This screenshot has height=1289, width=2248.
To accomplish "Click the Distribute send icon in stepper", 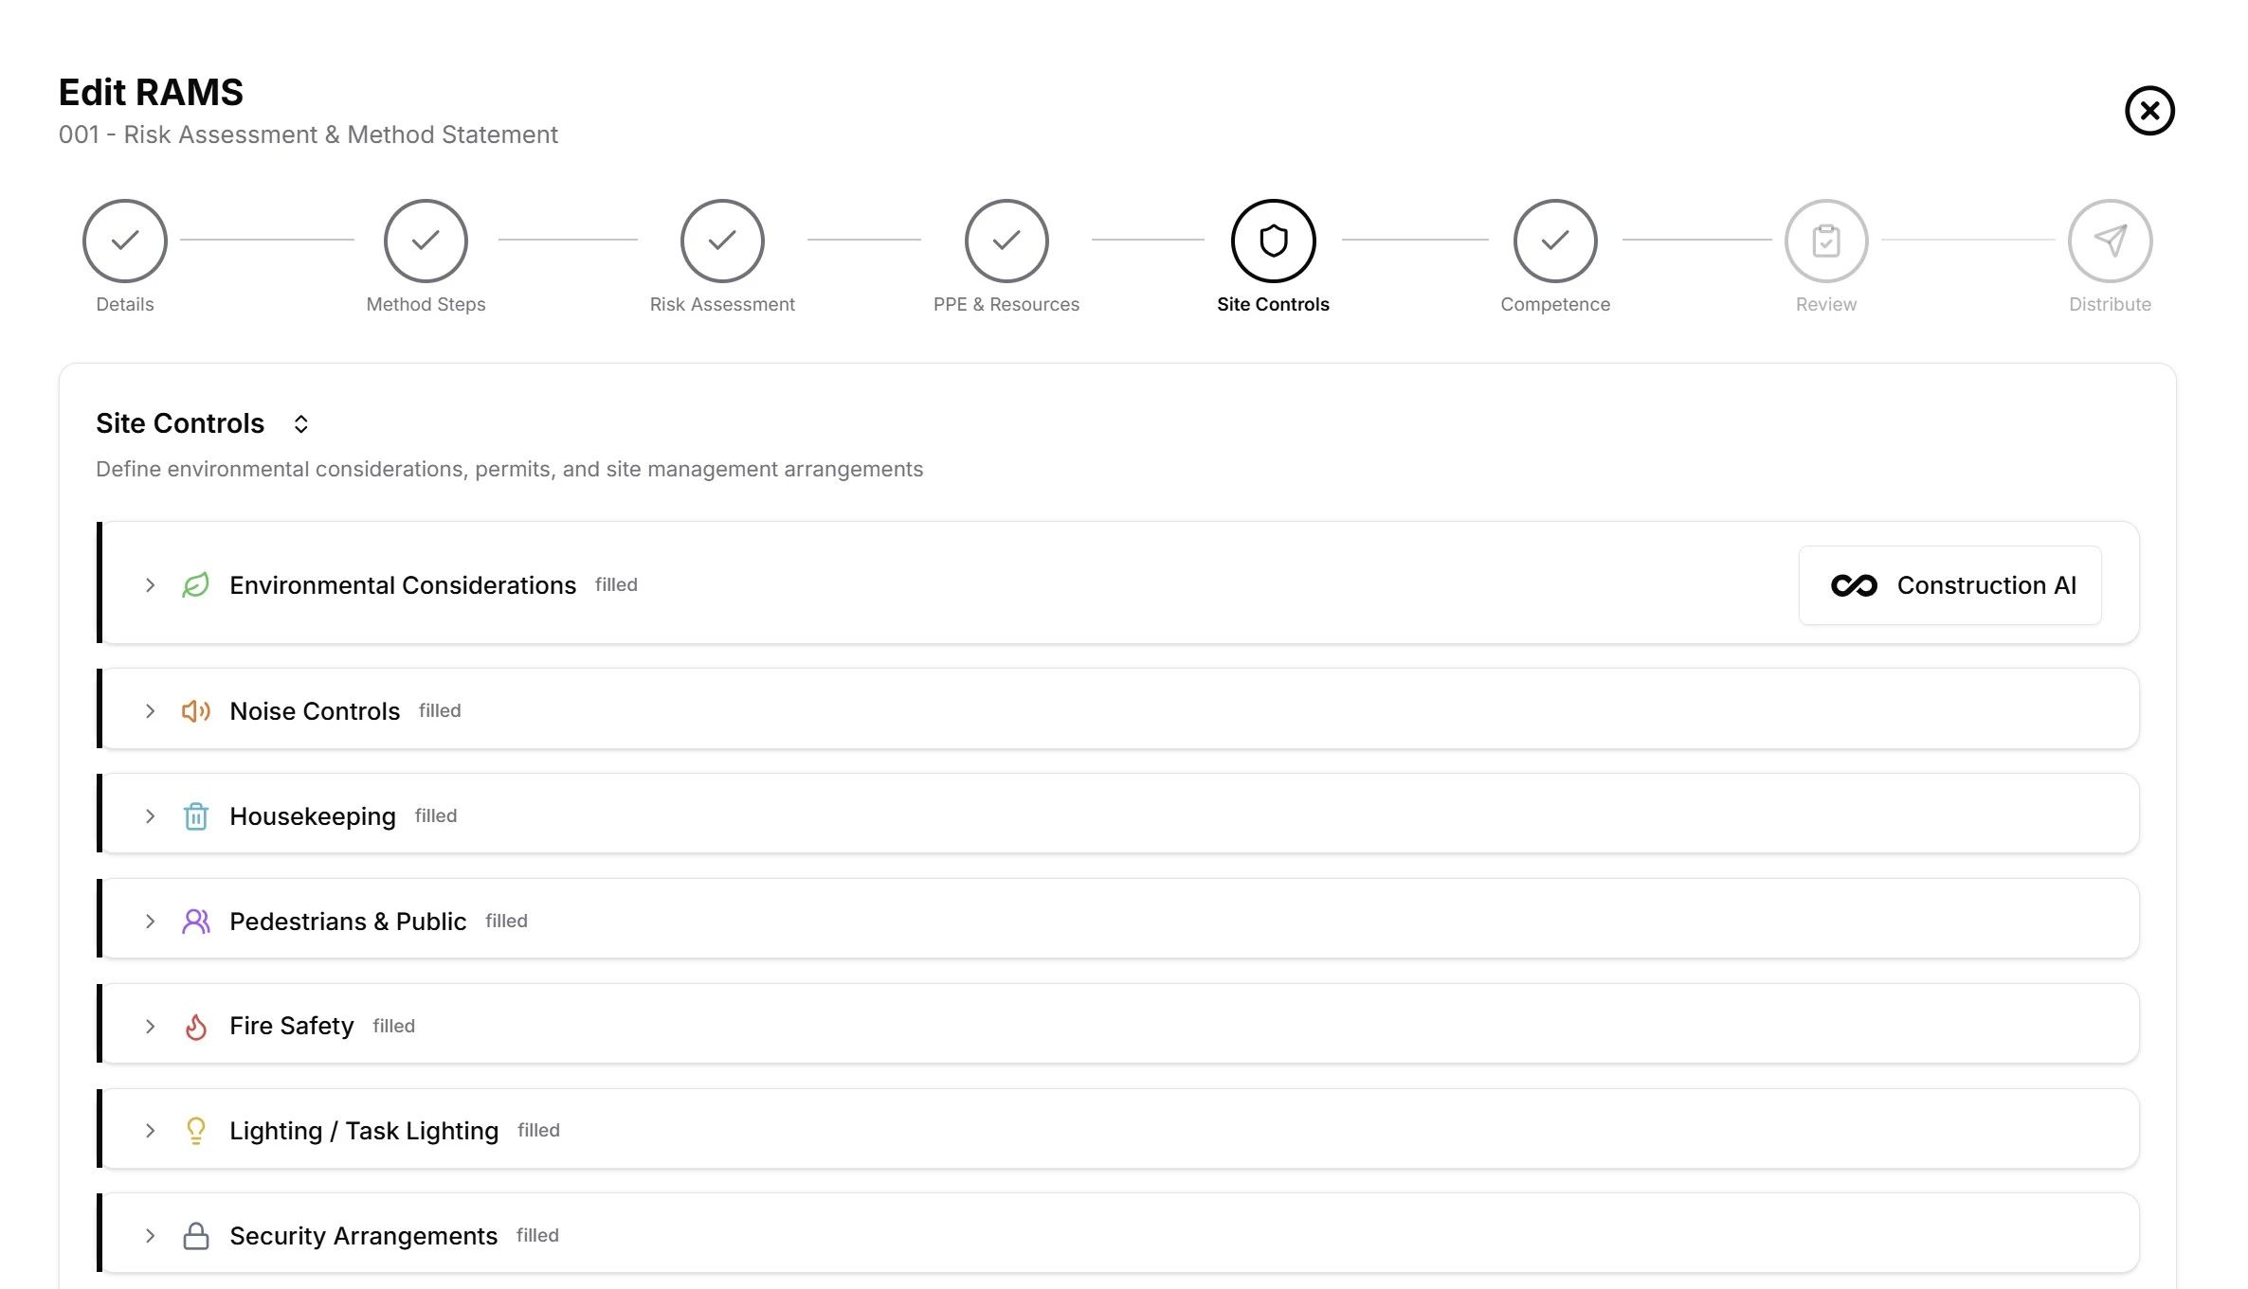I will pos(2110,241).
